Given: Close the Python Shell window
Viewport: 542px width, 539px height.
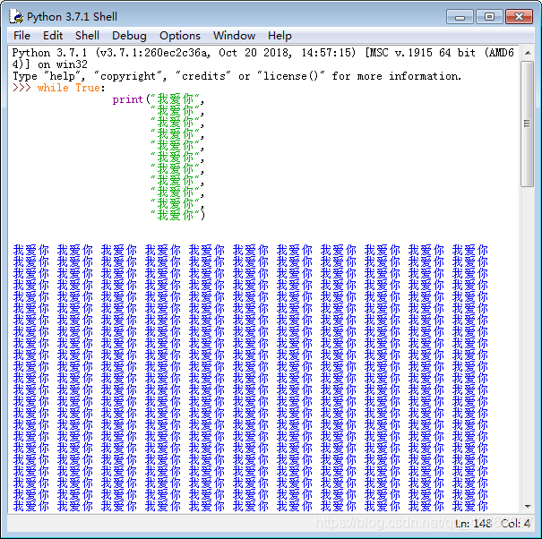Looking at the screenshot, I should coord(519,17).
